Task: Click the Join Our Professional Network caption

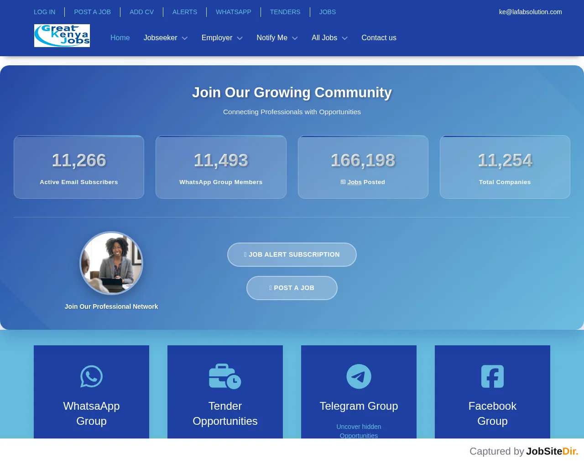Action: coord(111,306)
